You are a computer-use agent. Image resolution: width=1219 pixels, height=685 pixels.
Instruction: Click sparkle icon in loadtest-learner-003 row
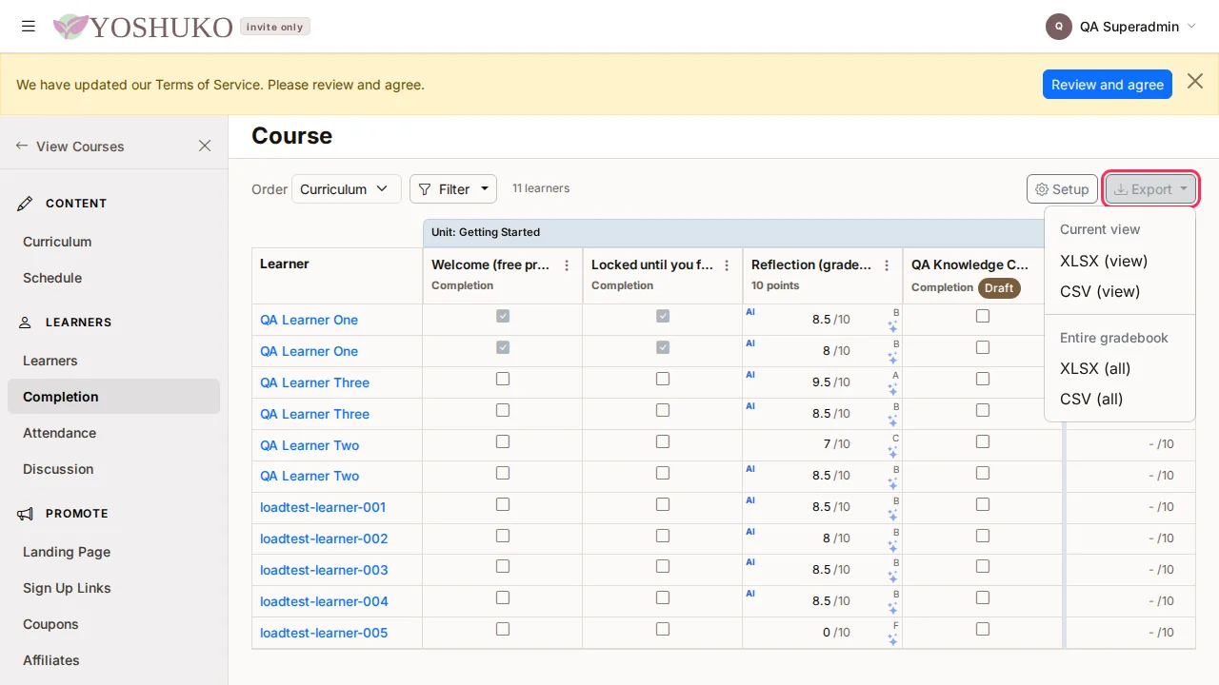pyautogui.click(x=892, y=577)
